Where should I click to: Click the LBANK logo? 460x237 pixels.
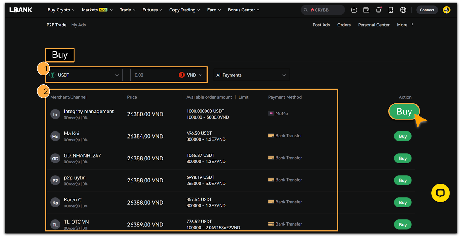pyautogui.click(x=21, y=10)
